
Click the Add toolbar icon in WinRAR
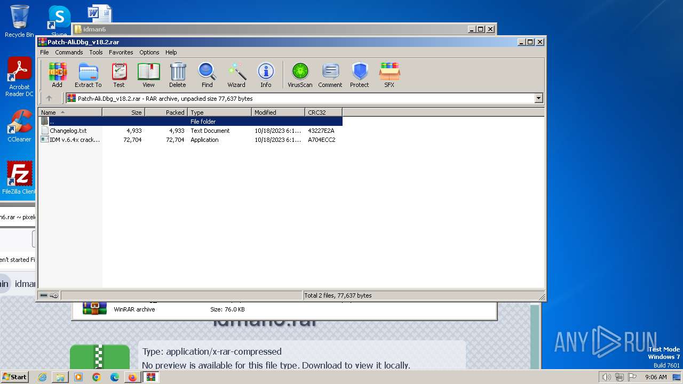point(57,75)
